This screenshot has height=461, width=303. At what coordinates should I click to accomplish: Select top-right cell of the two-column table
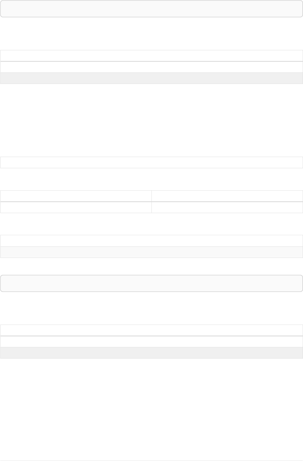[227, 196]
